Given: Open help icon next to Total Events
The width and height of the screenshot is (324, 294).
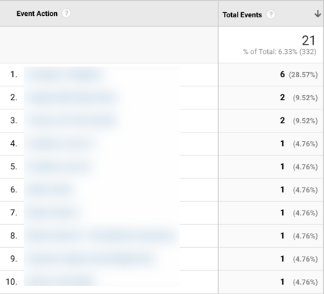Looking at the screenshot, I should point(271,14).
